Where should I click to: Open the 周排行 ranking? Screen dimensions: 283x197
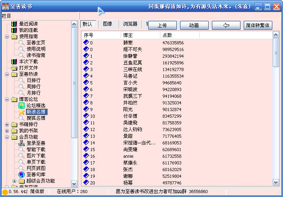[x=33, y=87]
